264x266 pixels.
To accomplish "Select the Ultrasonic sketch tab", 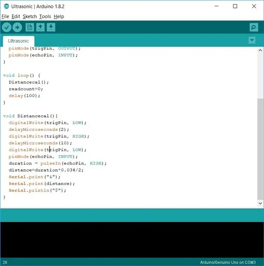I will pyautogui.click(x=19, y=41).
